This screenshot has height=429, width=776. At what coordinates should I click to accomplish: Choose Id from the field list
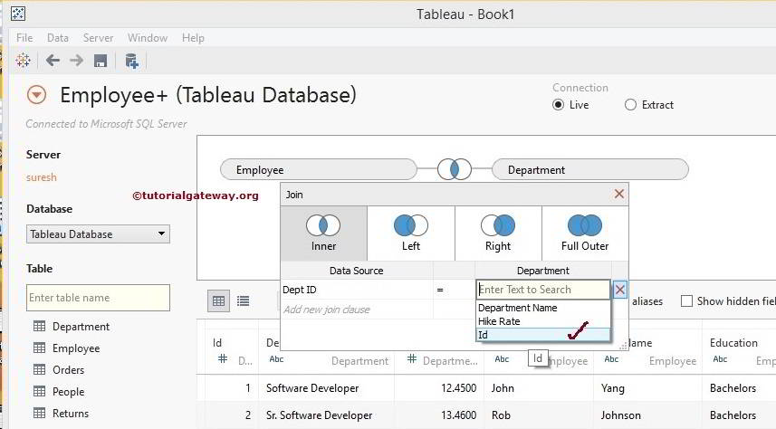[543, 335]
